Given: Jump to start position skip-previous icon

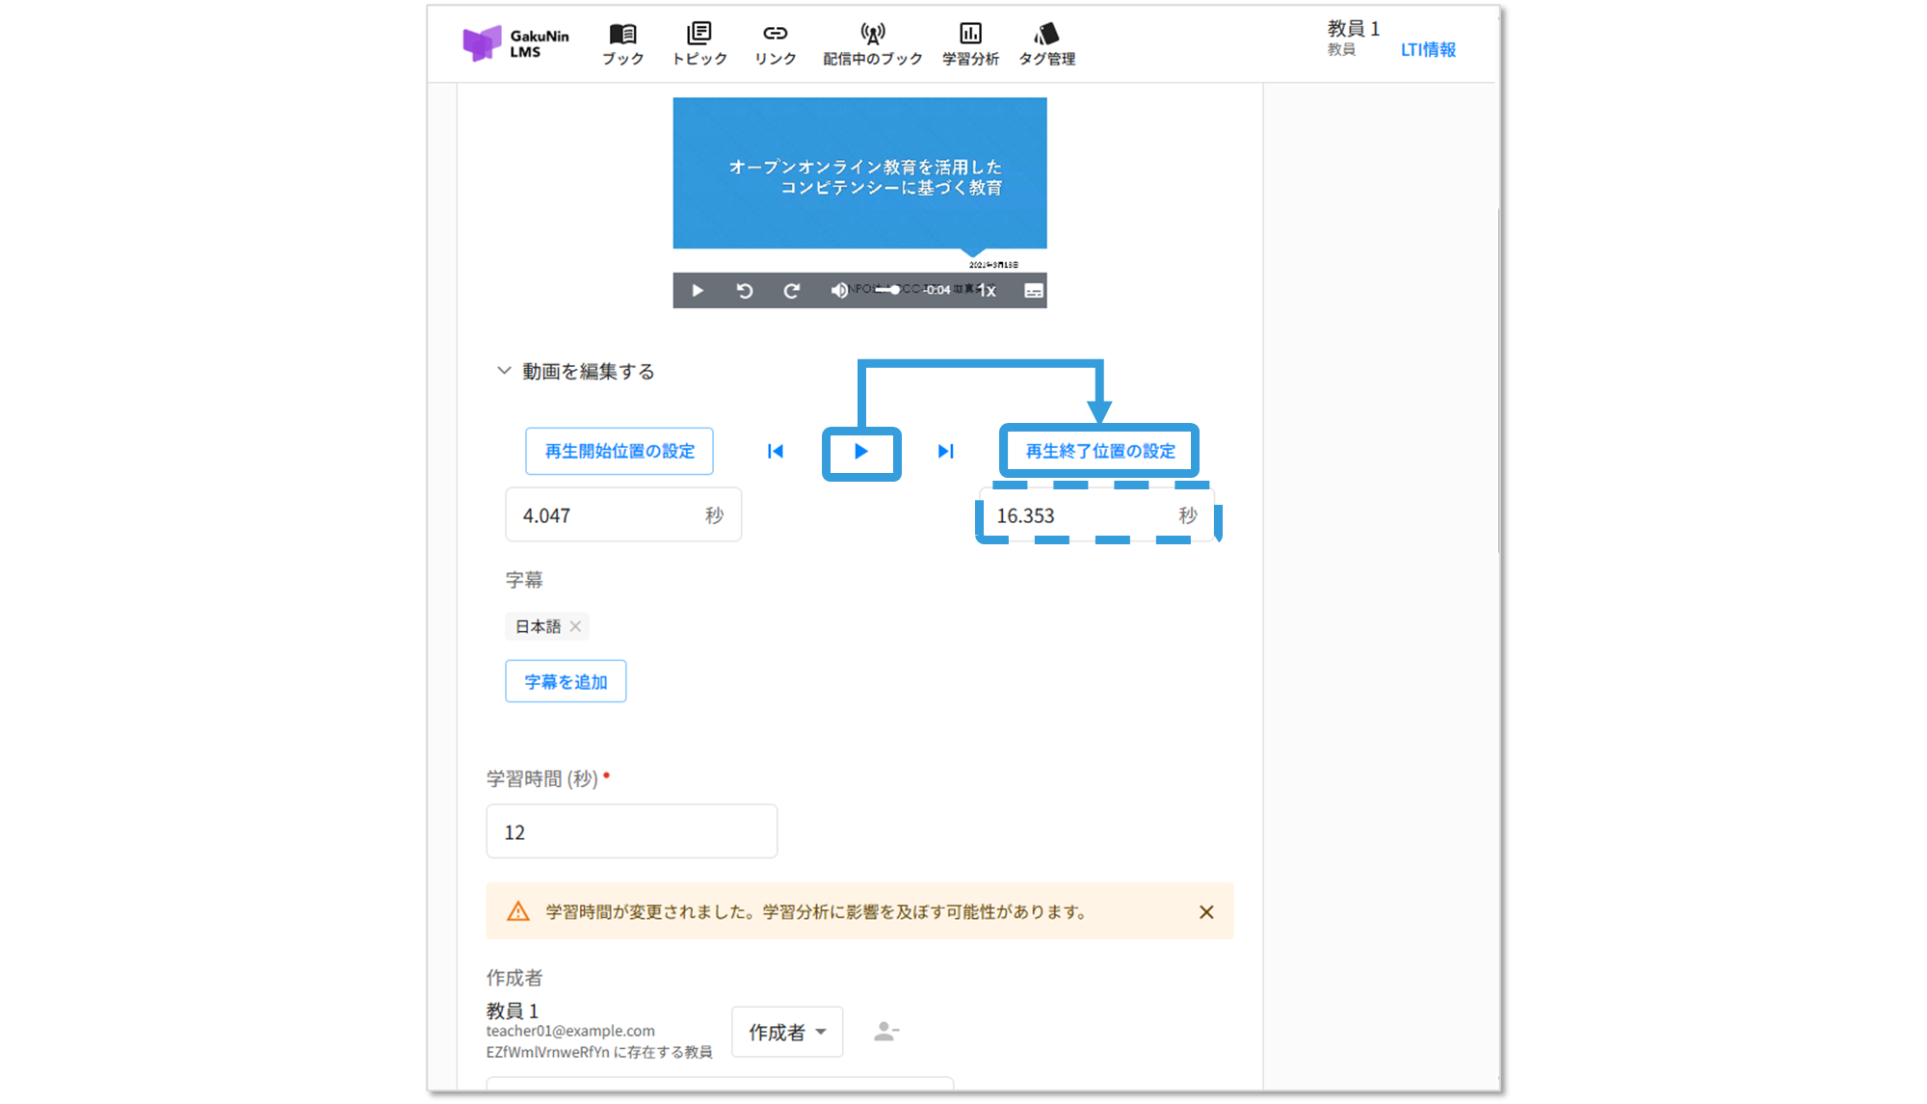Looking at the screenshot, I should tap(776, 451).
